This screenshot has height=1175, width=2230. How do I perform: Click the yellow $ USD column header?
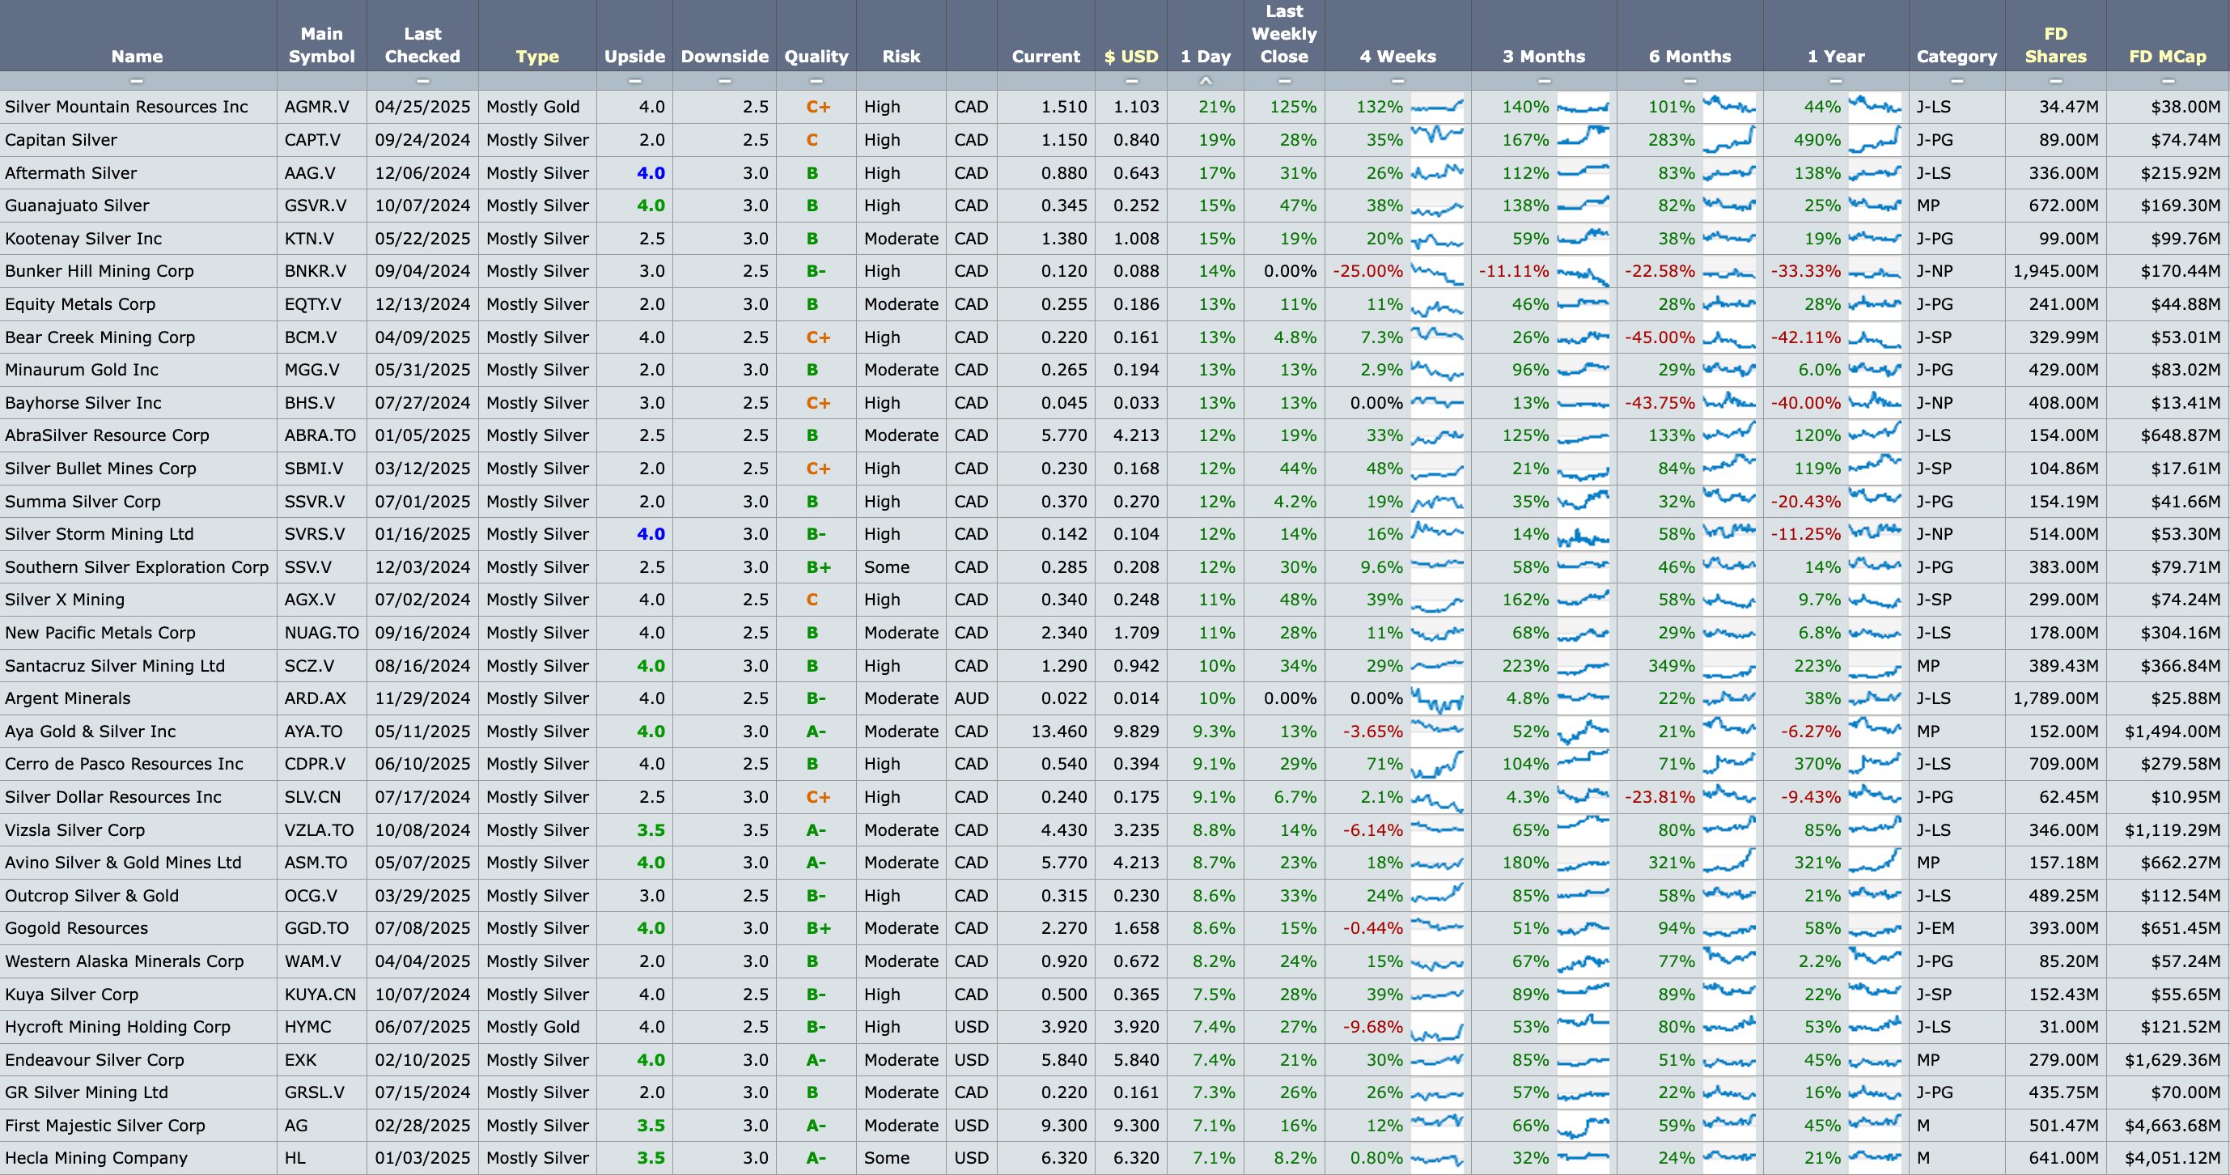pyautogui.click(x=1131, y=57)
